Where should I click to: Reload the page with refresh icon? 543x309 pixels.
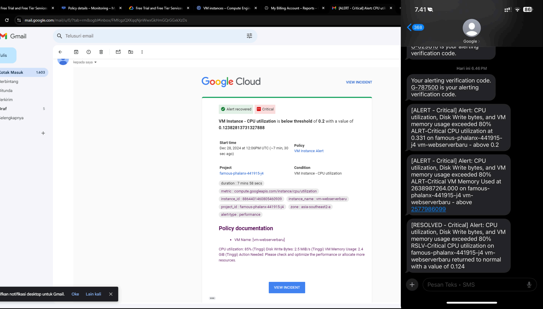click(7, 20)
